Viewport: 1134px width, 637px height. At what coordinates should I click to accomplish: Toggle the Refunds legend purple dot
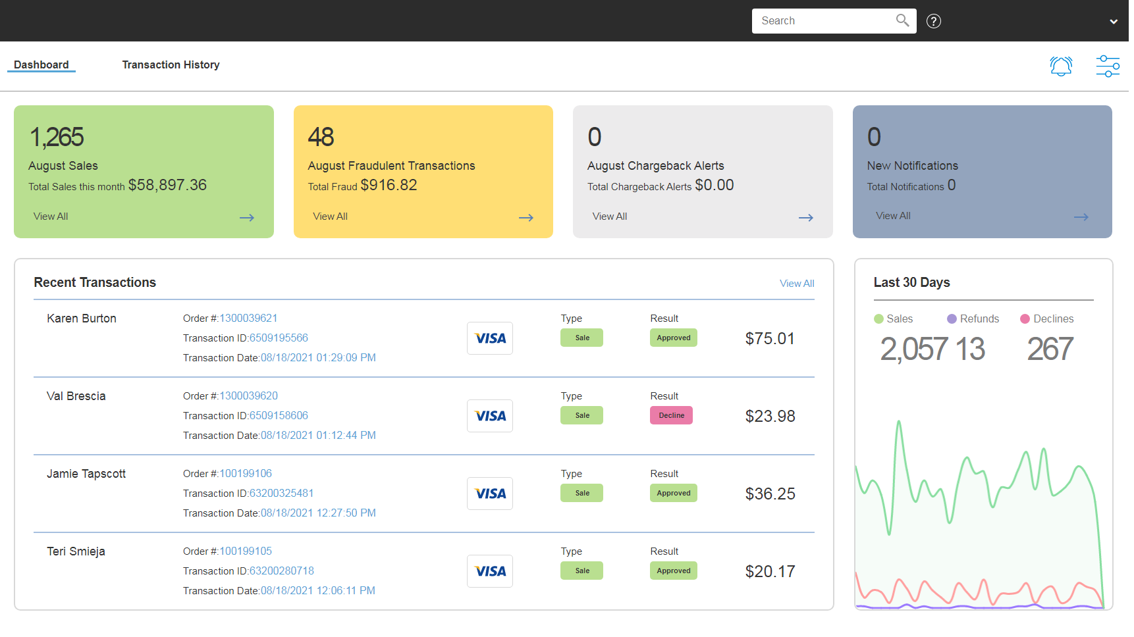pyautogui.click(x=952, y=319)
